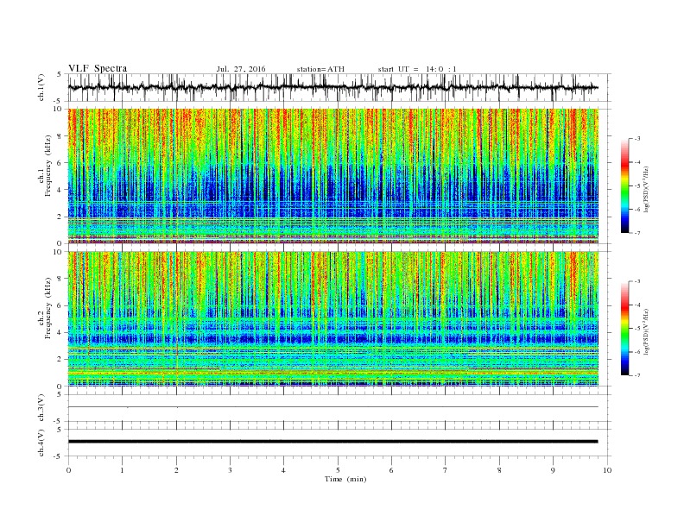The height and width of the screenshot is (528, 684).
Task: Click the flat ch.3 voltage trace line
Action: point(332,407)
